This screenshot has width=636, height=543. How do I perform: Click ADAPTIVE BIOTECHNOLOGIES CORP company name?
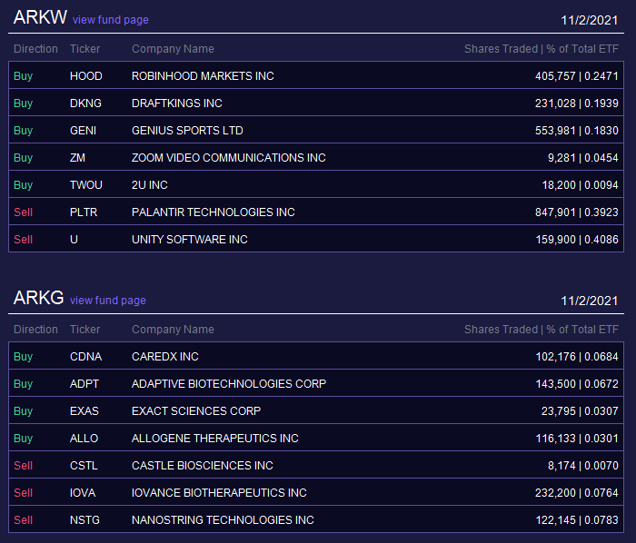[x=229, y=384]
